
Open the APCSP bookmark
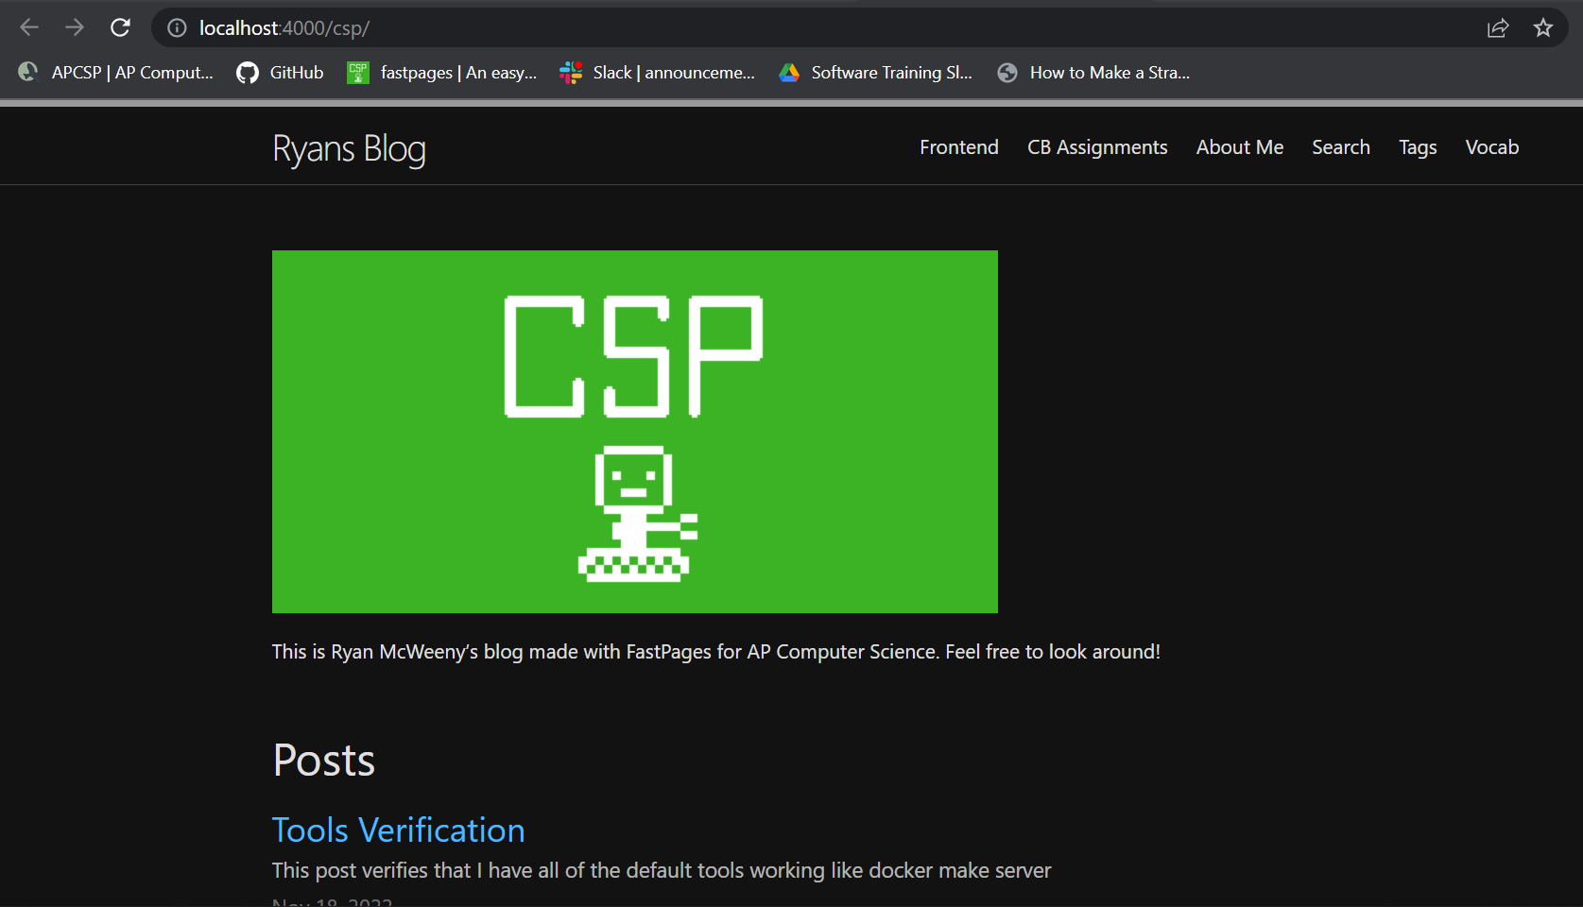coord(116,73)
